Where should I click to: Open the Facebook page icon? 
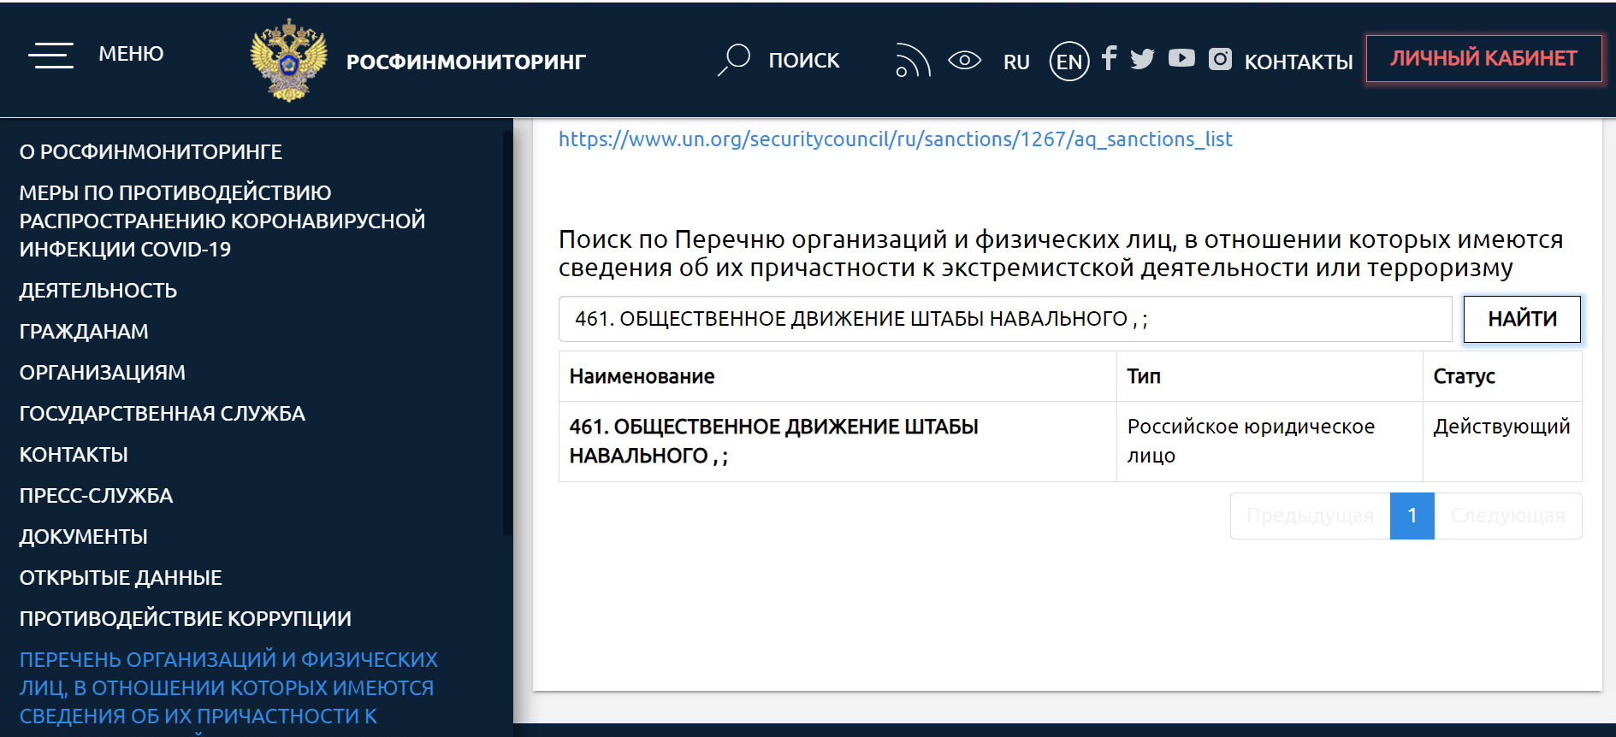click(x=1109, y=58)
